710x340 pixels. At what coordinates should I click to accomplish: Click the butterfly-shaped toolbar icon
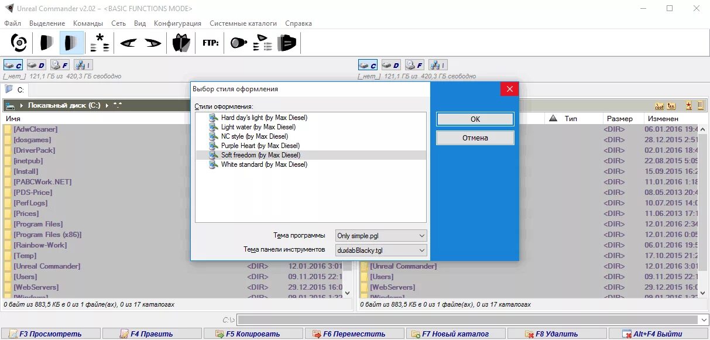click(x=181, y=43)
